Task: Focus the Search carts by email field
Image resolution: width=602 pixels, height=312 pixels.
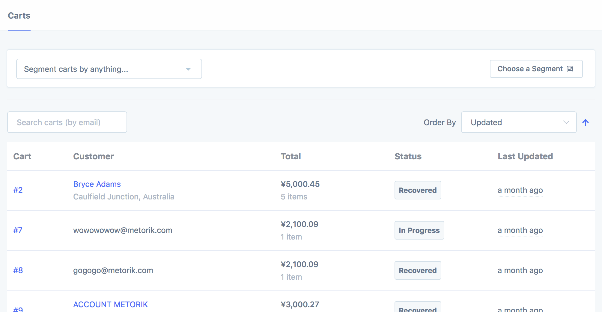Action: tap(67, 122)
